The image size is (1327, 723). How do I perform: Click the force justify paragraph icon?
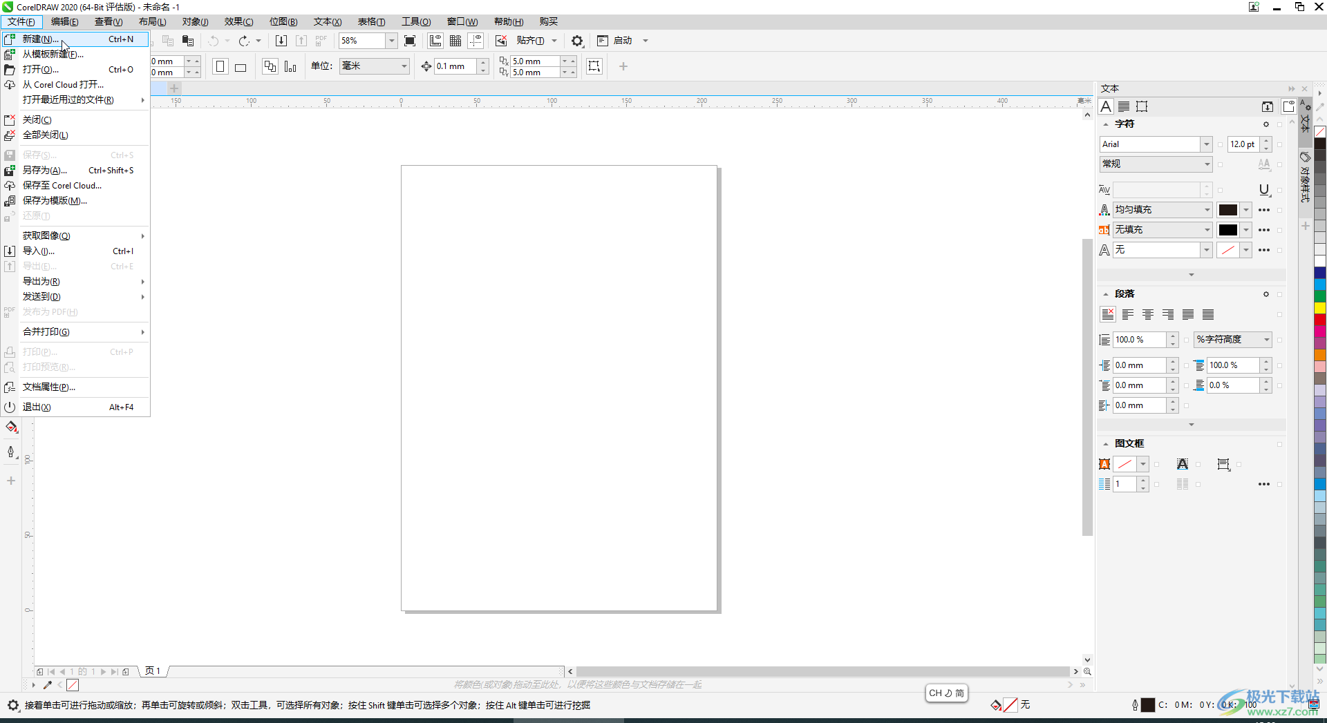pyautogui.click(x=1208, y=314)
